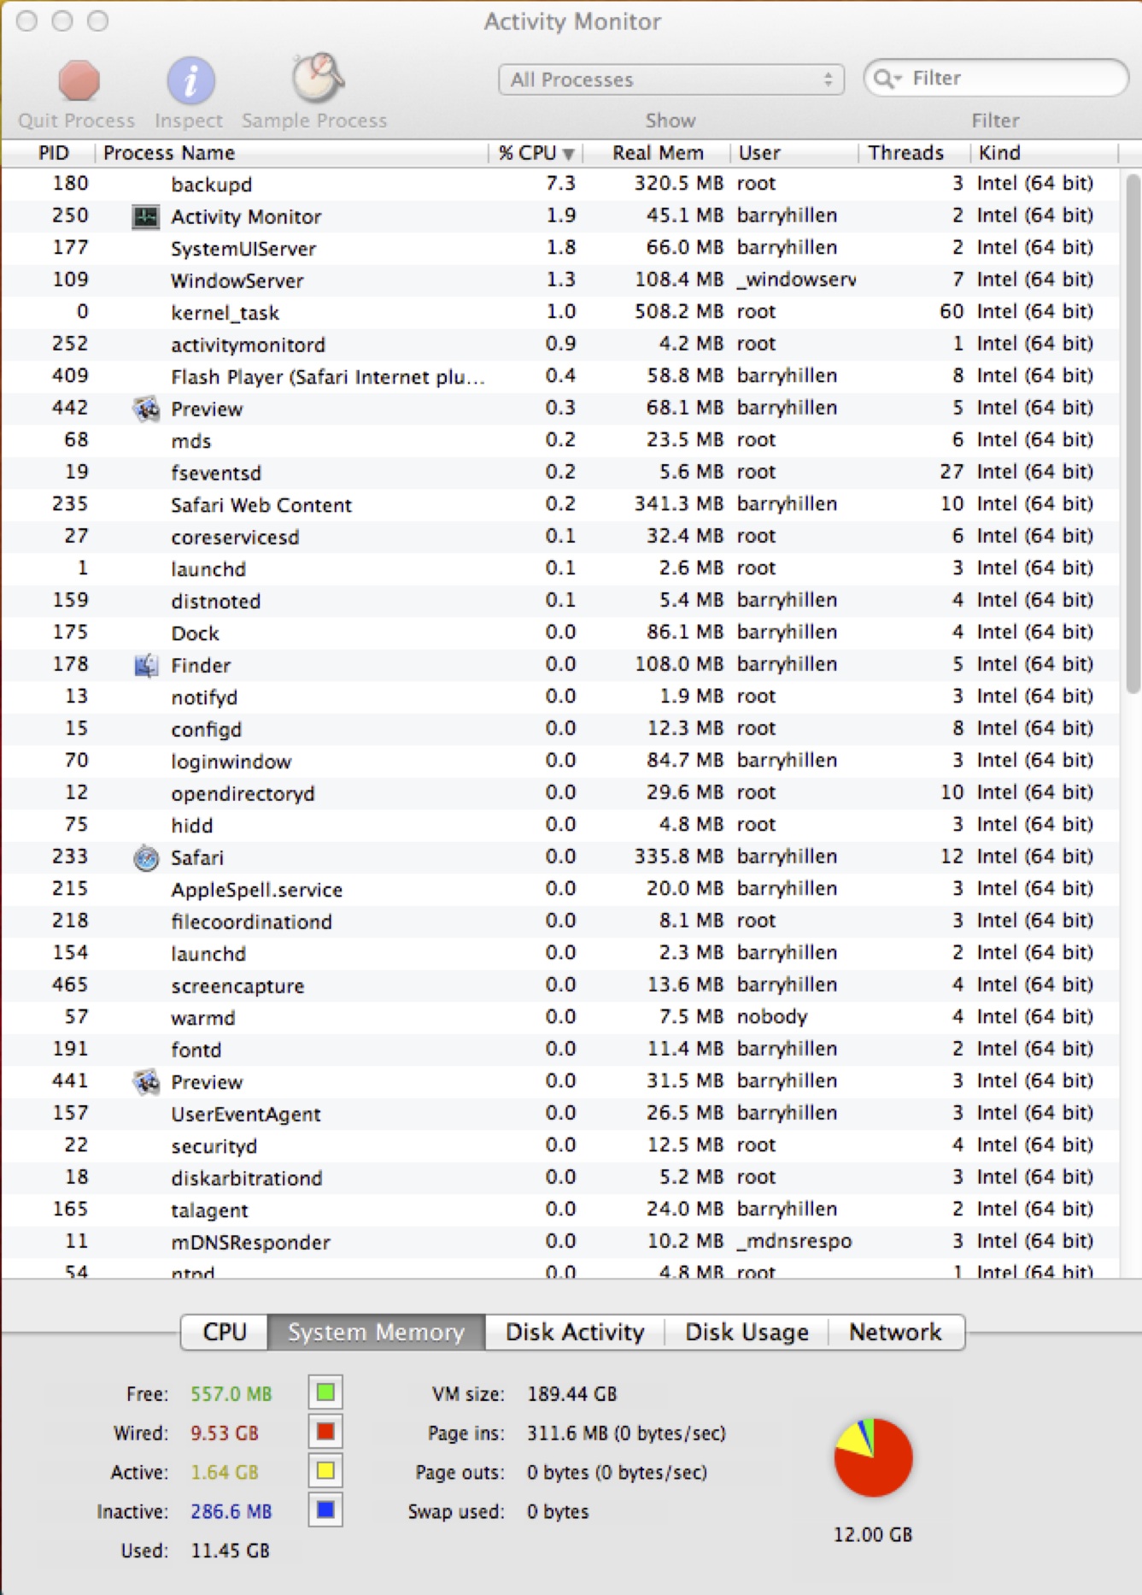Click the _windowserv user cell

[796, 280]
